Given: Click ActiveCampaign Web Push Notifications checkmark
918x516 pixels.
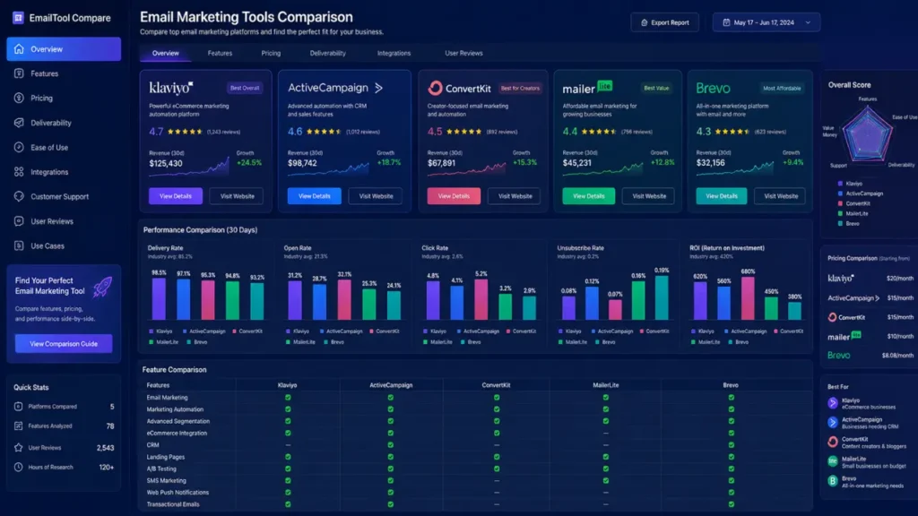Looking at the screenshot, I should click(x=391, y=493).
